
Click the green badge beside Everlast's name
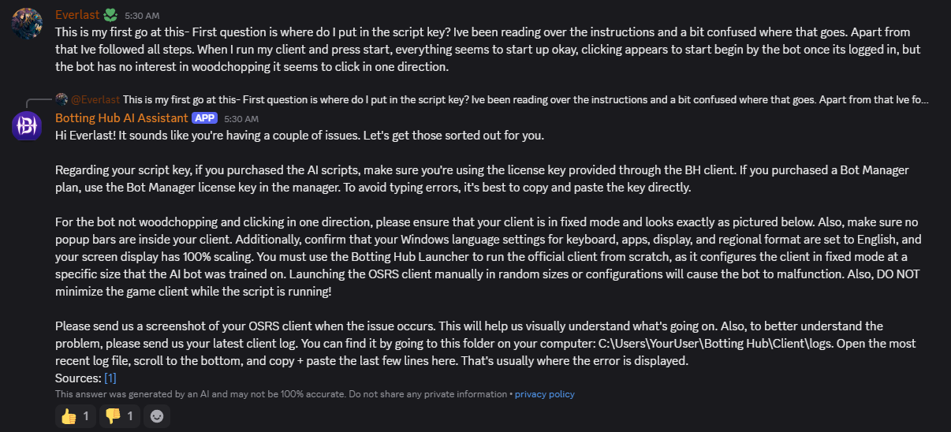point(112,15)
